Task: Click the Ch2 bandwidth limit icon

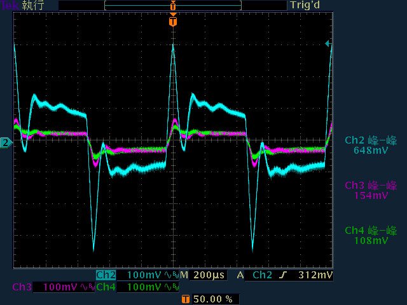Action: tap(172, 275)
